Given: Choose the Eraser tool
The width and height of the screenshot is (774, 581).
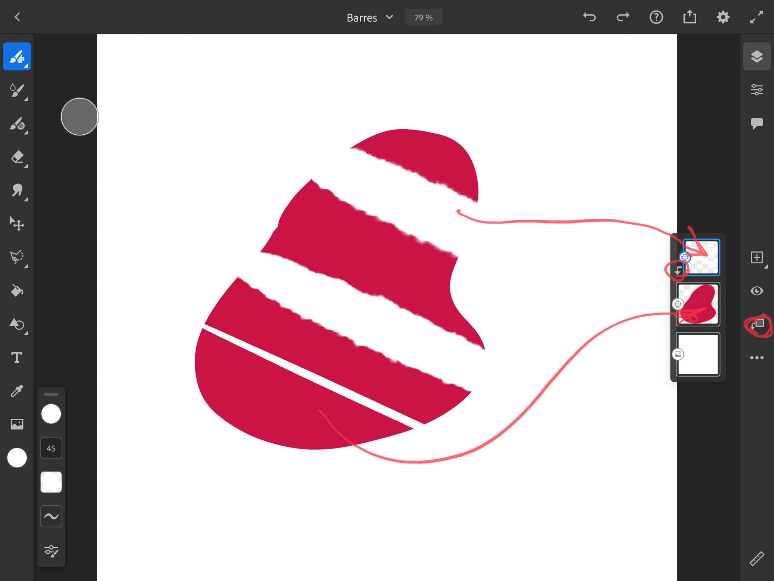Looking at the screenshot, I should point(17,157).
